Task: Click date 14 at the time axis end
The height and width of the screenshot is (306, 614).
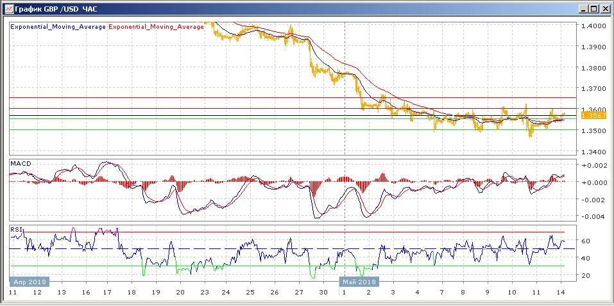Action: pyautogui.click(x=561, y=293)
